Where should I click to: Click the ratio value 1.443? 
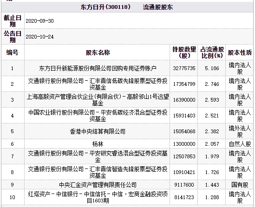[212, 185]
